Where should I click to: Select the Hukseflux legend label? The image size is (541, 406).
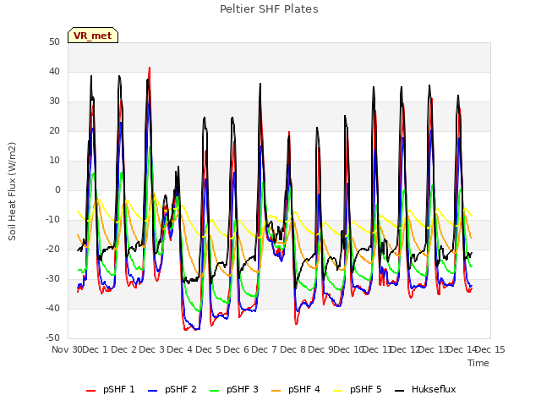[434, 389]
